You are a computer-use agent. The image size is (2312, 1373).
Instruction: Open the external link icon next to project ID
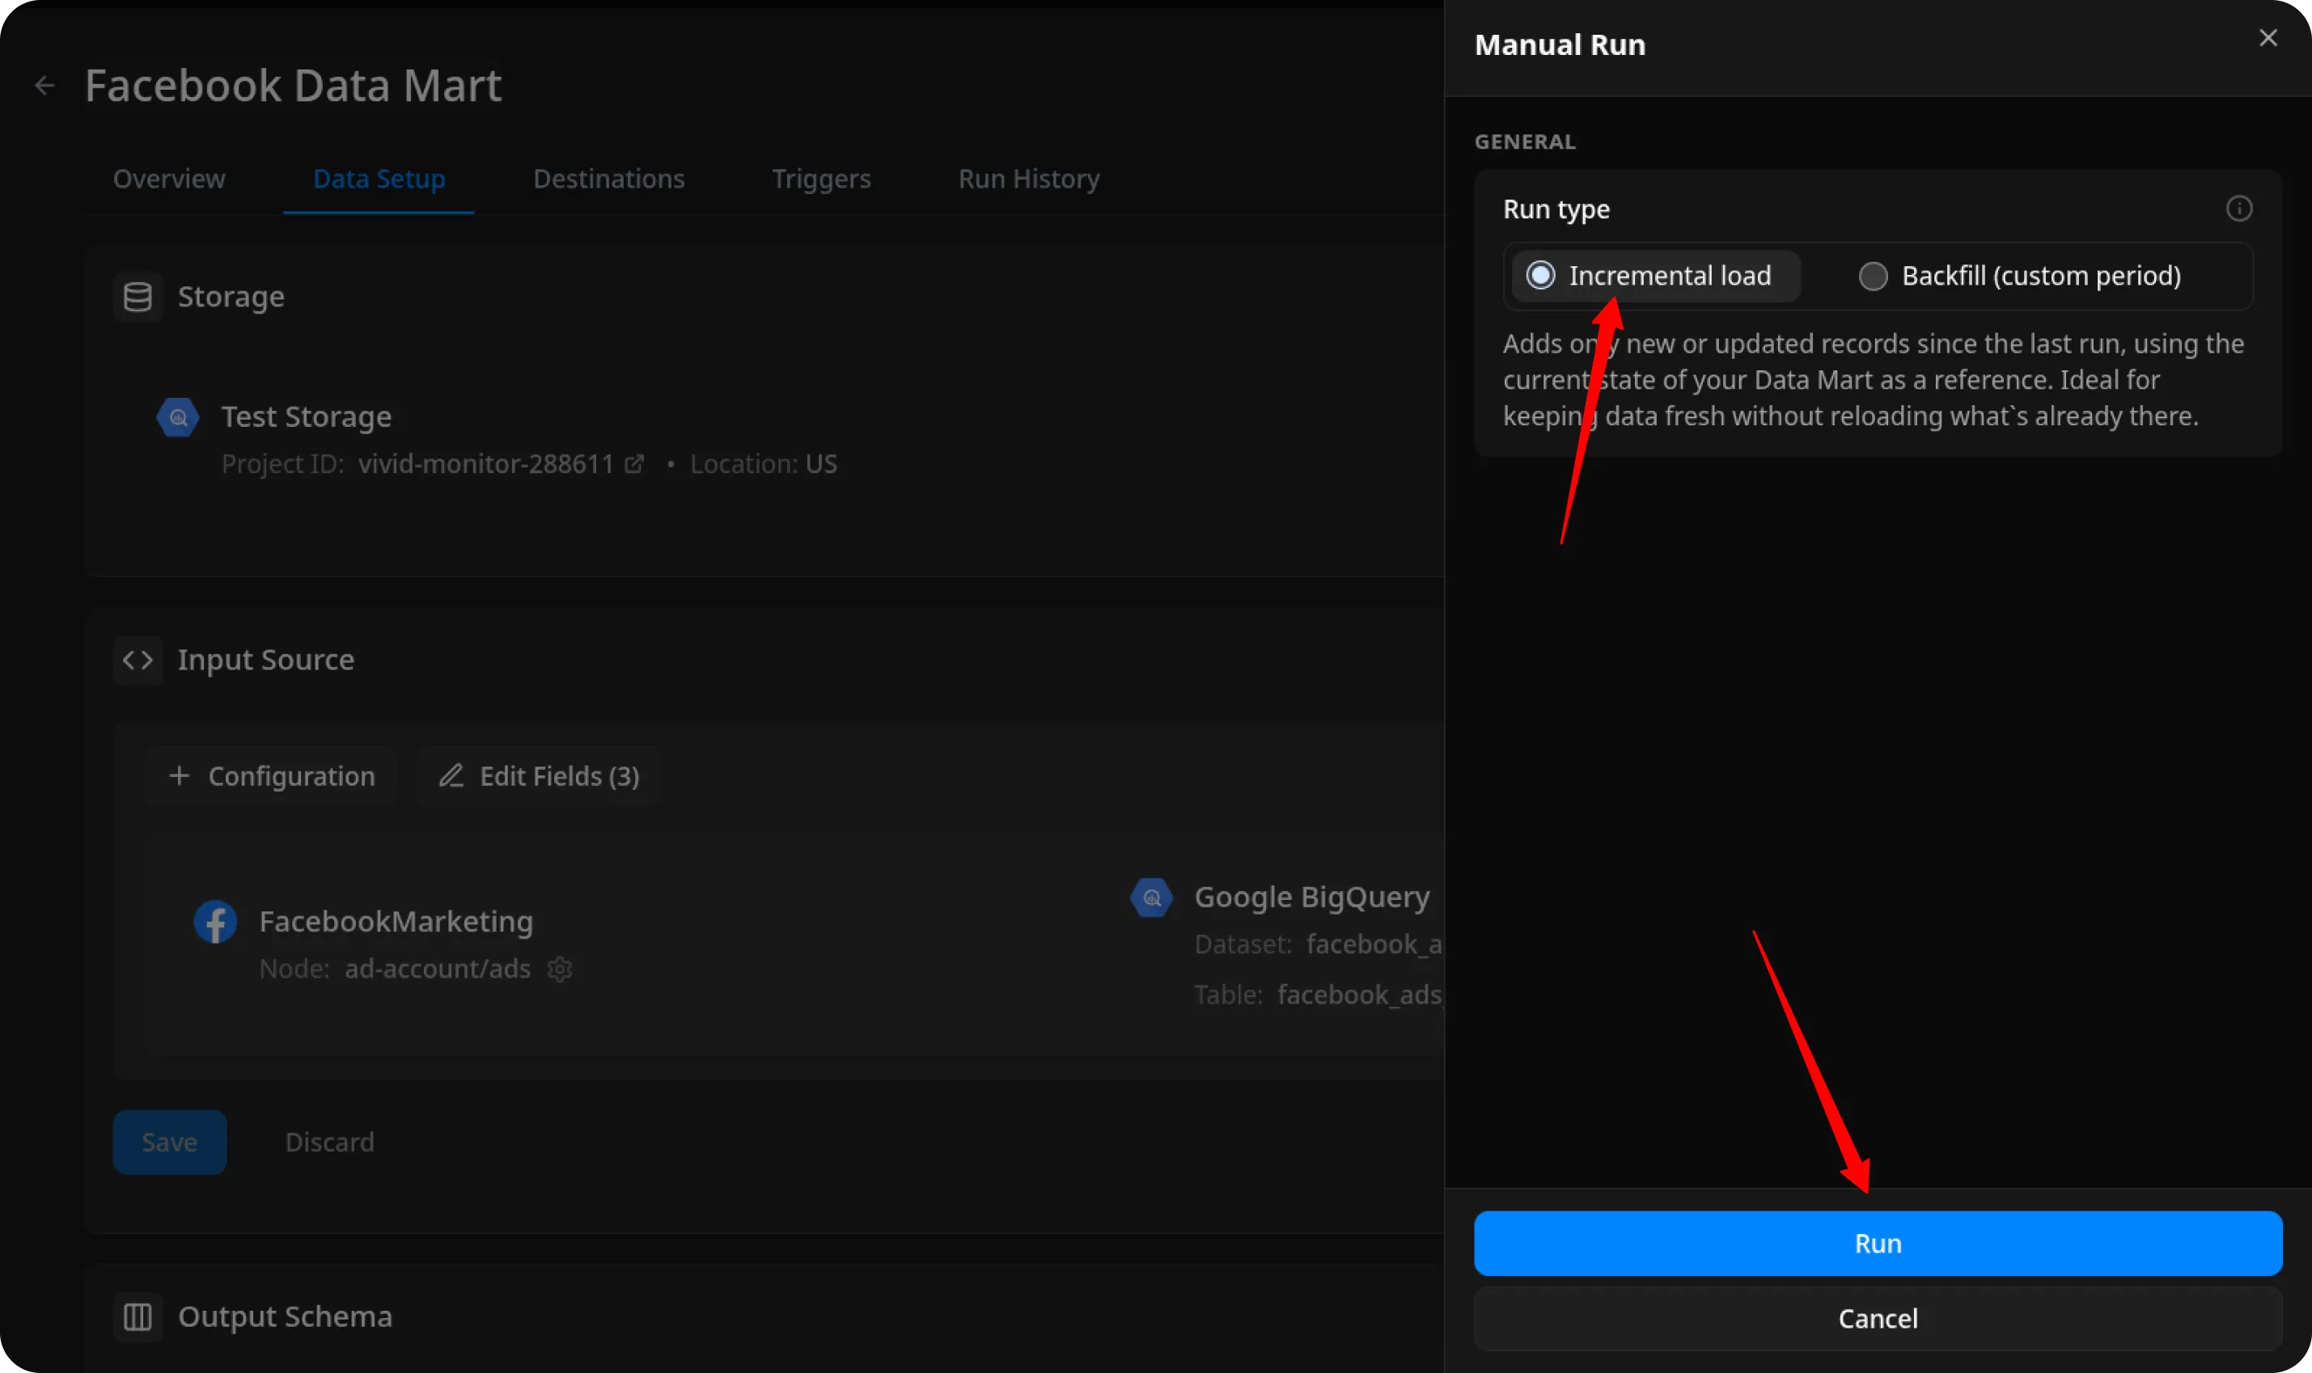pyautogui.click(x=634, y=464)
